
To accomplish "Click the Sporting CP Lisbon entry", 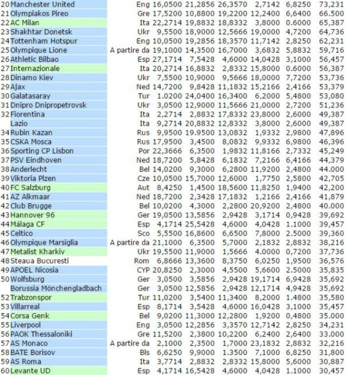I will click(42, 151).
